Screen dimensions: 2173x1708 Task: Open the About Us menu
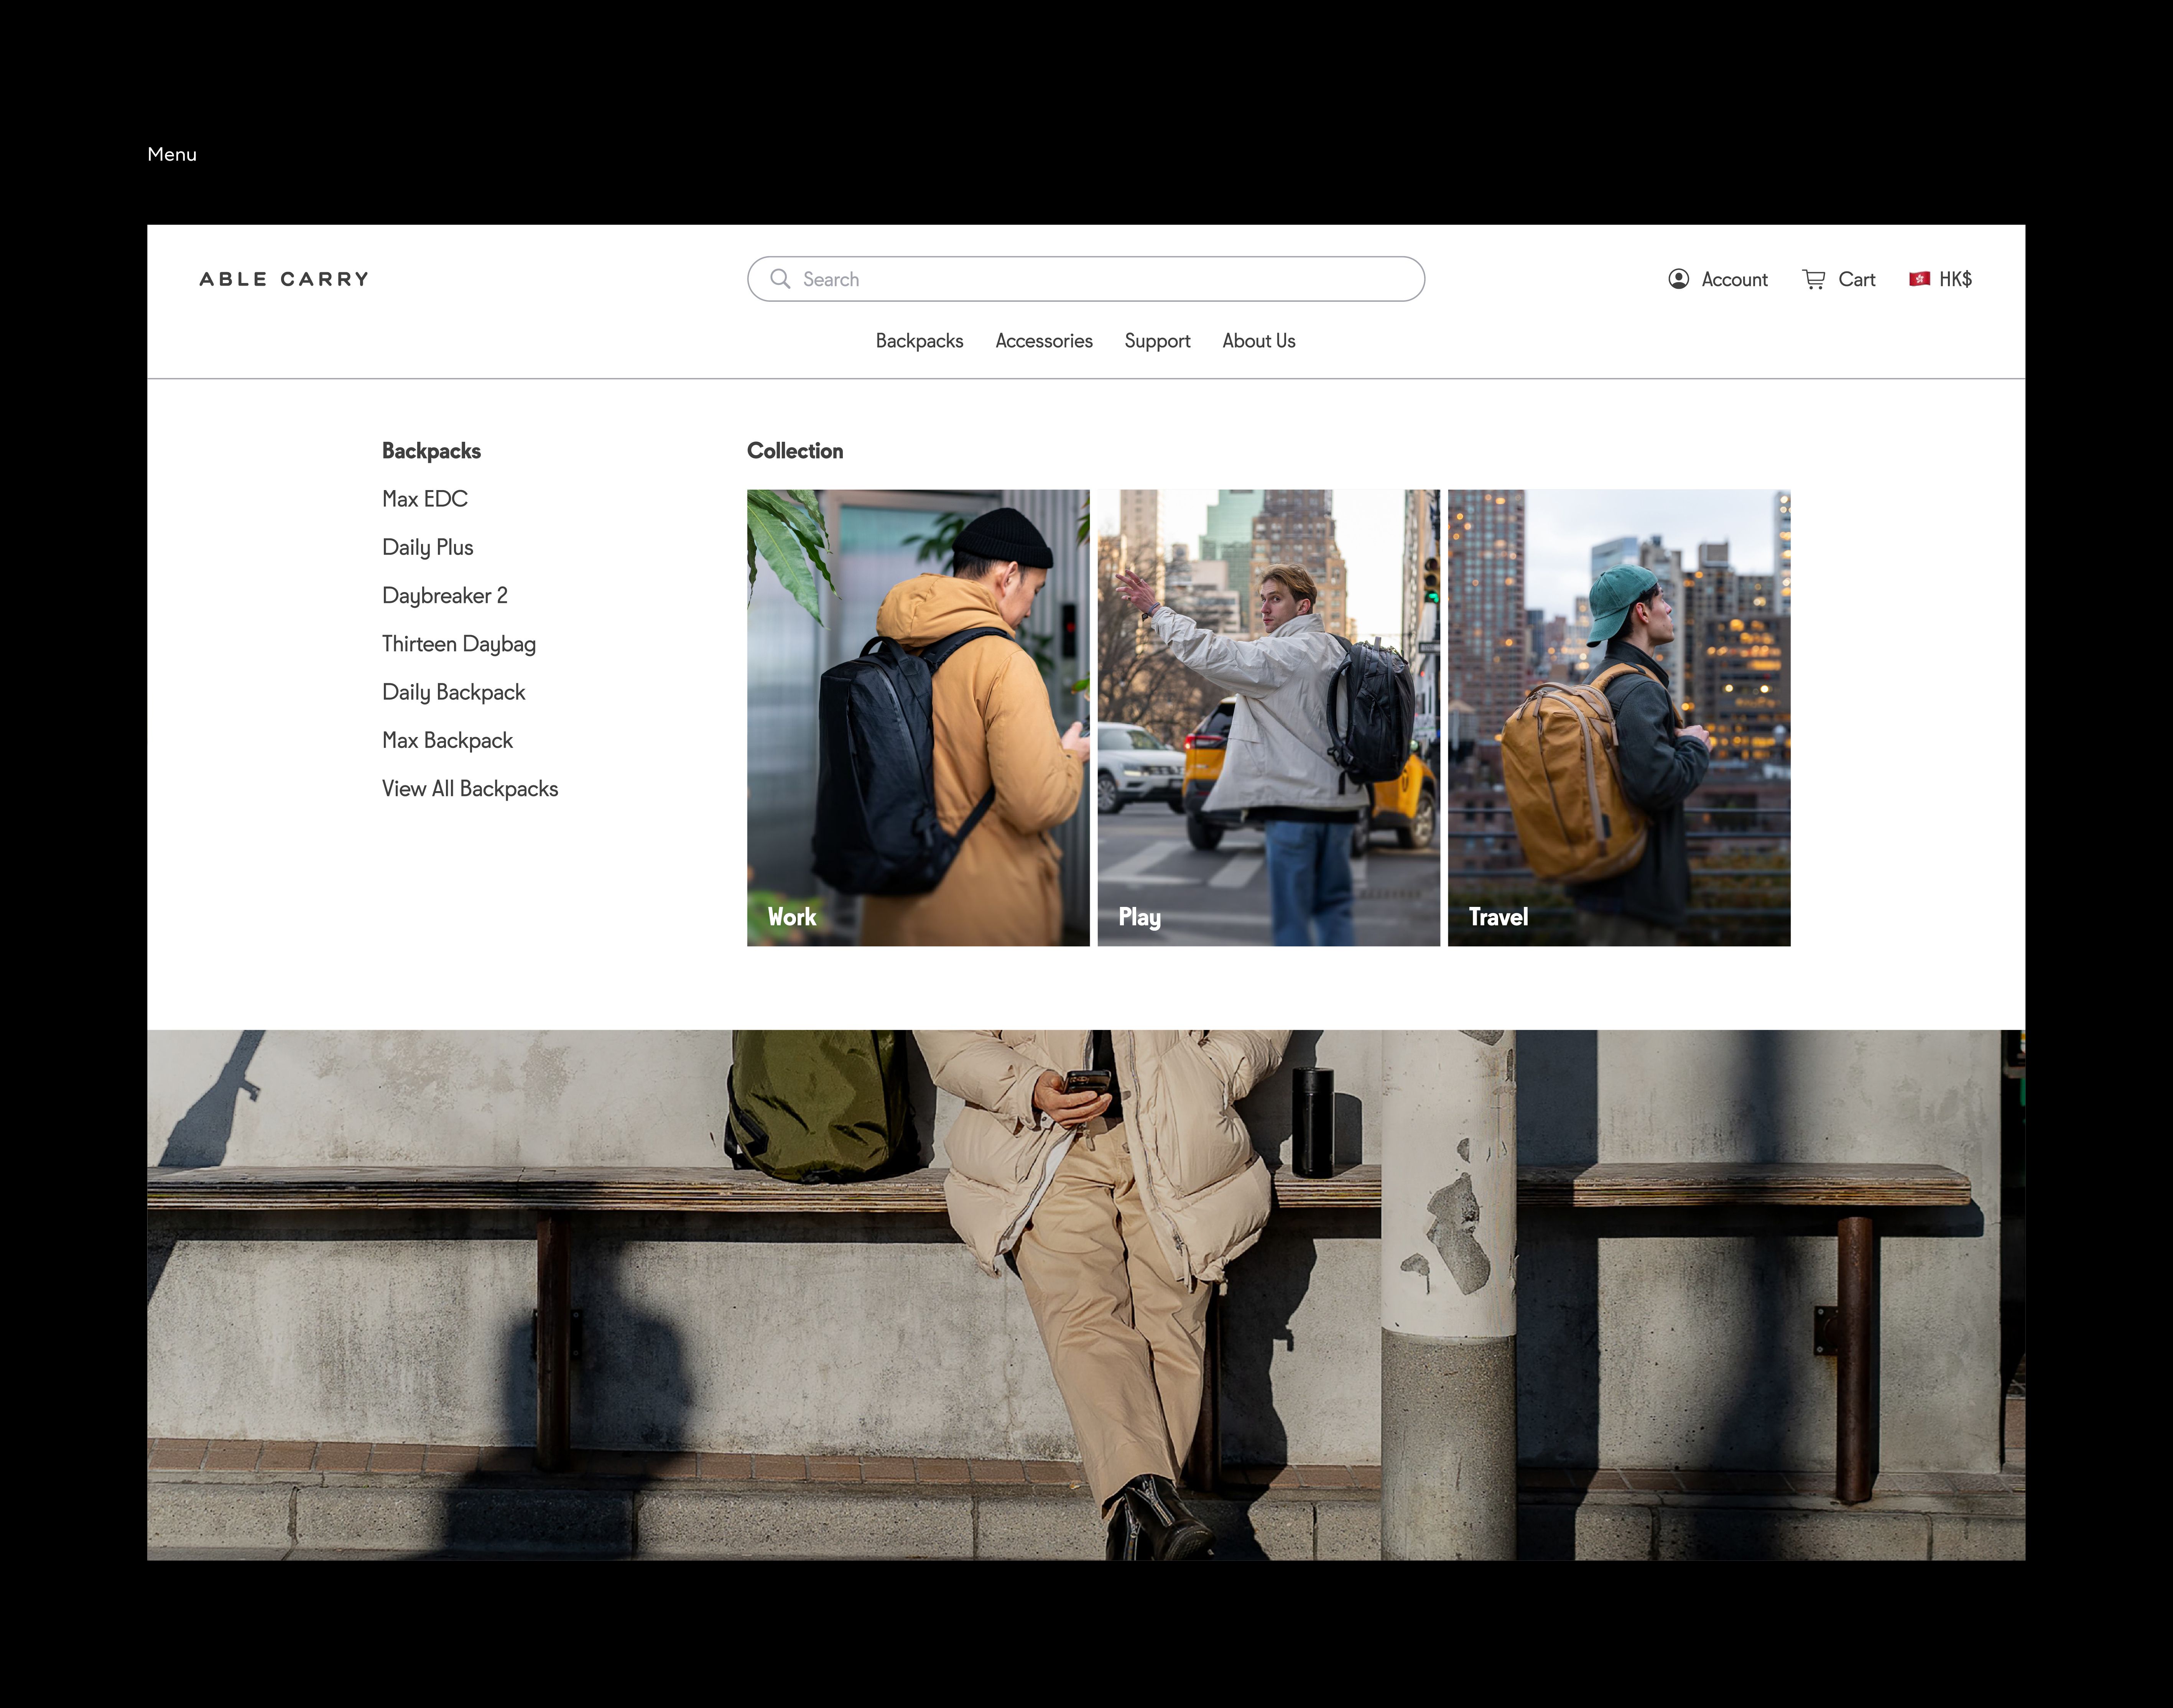click(1258, 341)
